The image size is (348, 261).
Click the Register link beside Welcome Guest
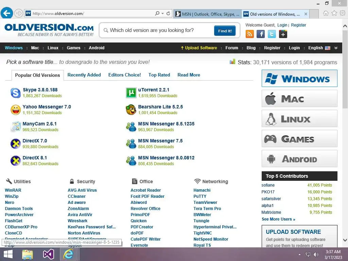[x=298, y=25]
